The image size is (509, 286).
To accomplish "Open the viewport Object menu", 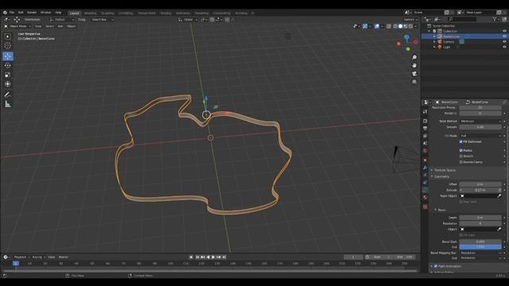I will coord(71,26).
